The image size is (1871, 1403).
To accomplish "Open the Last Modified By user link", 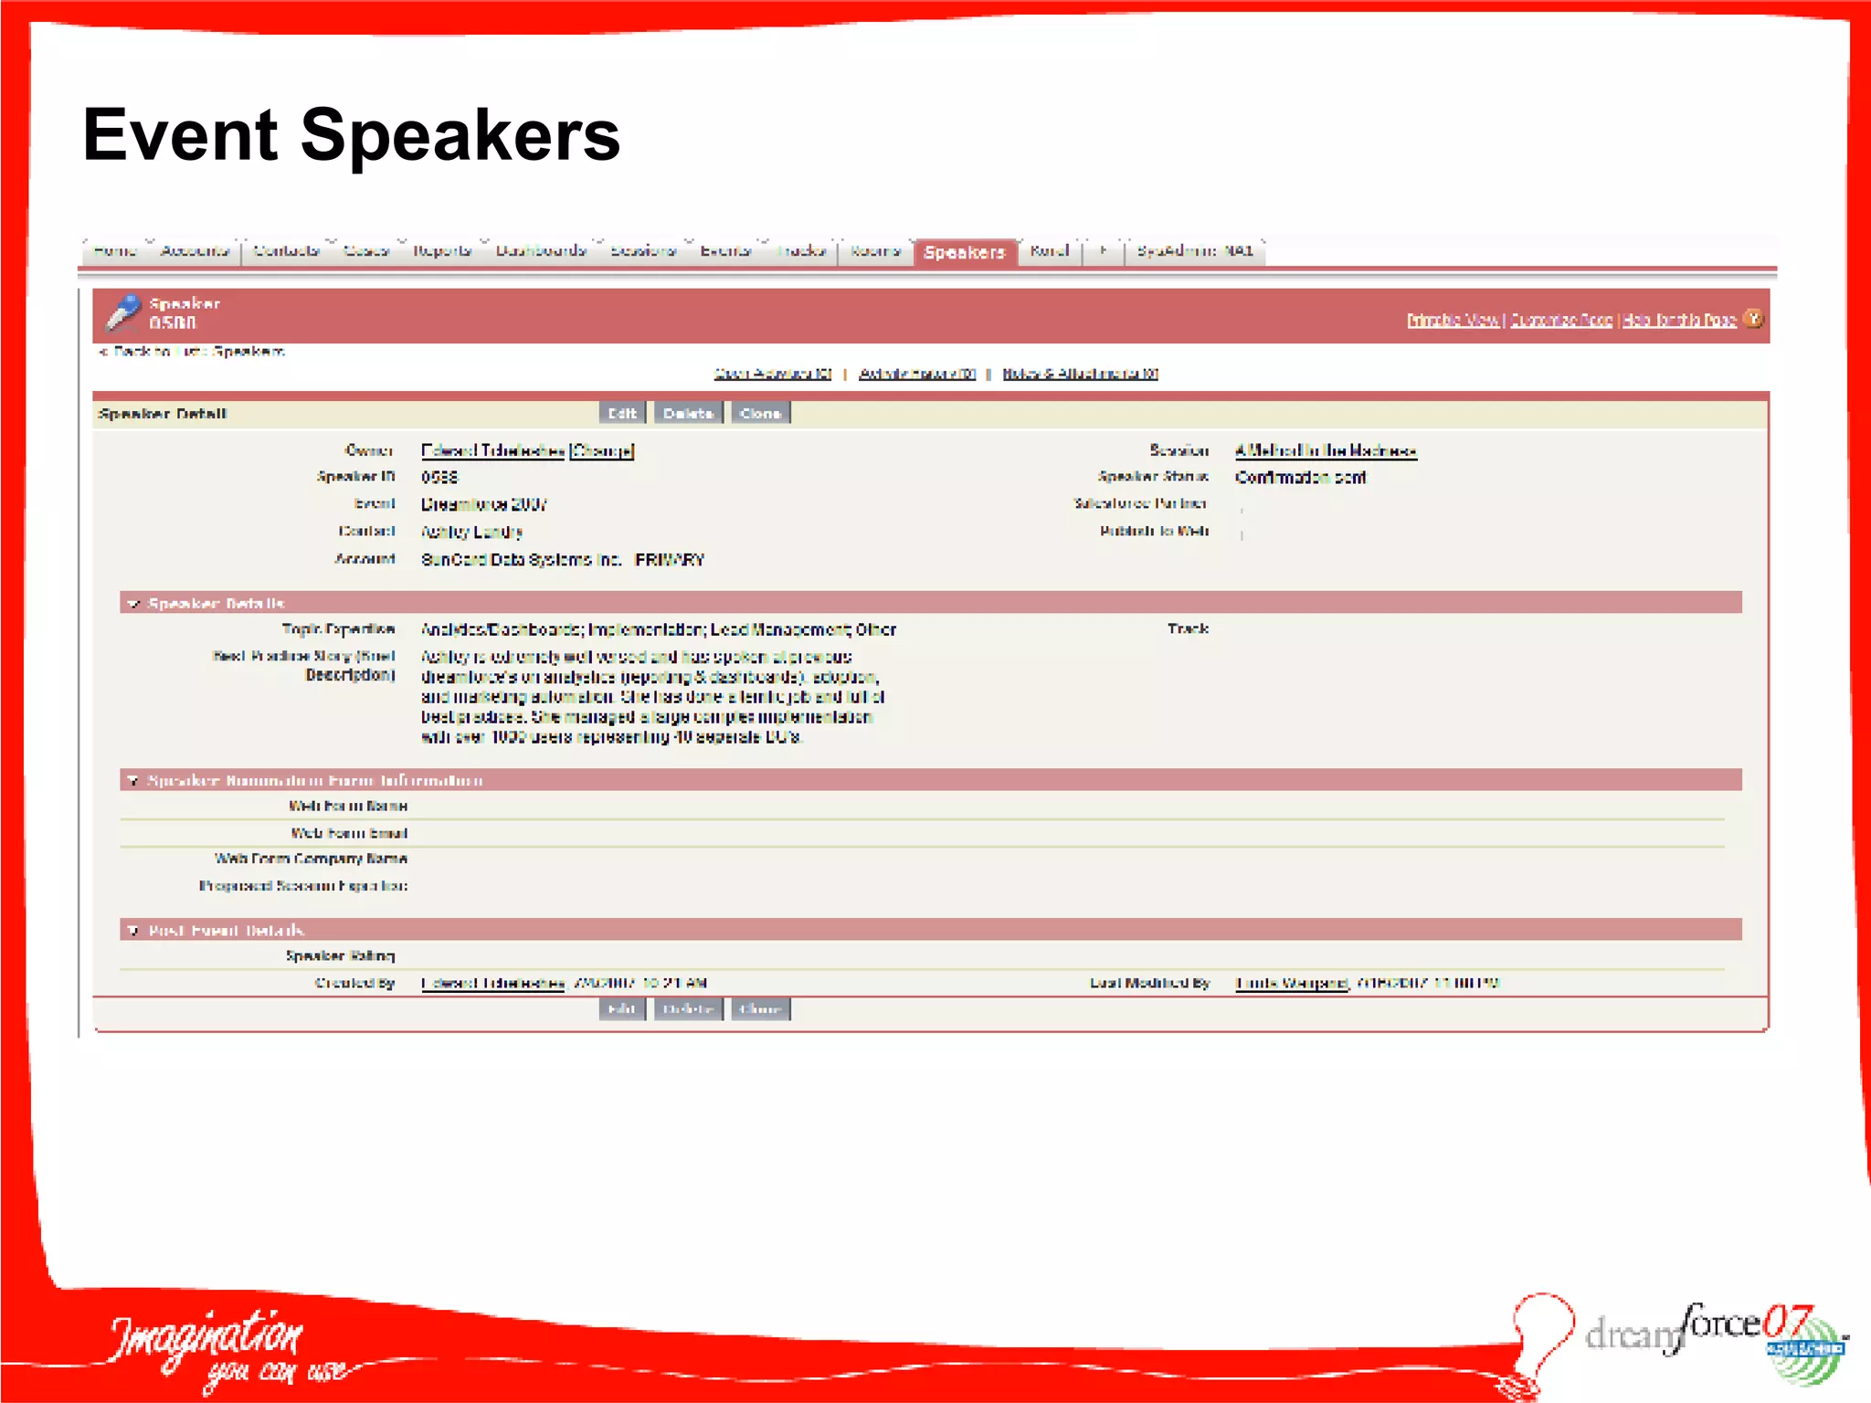I will click(1292, 984).
